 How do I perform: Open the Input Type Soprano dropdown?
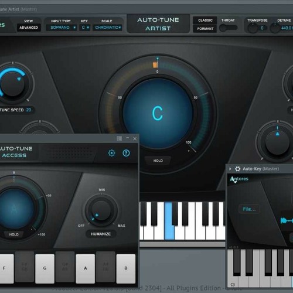click(x=62, y=28)
